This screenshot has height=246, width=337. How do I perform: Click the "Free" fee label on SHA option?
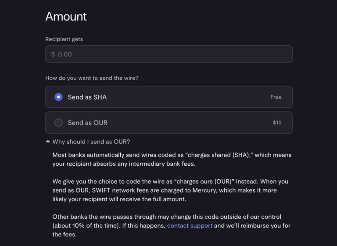pyautogui.click(x=276, y=97)
